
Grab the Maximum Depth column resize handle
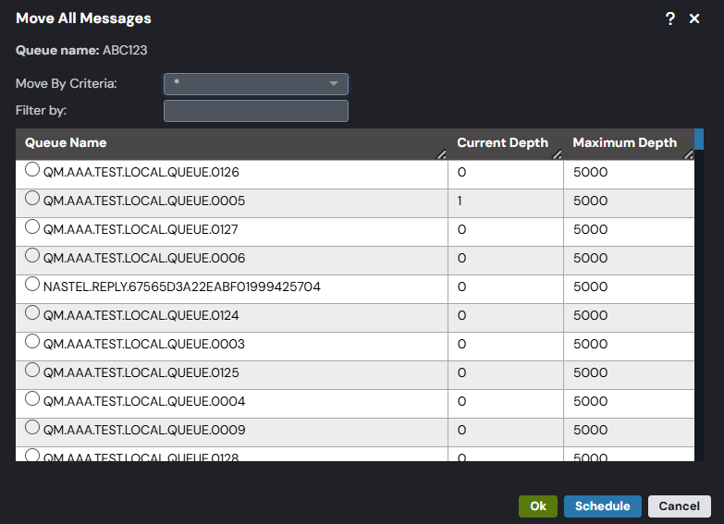[689, 154]
